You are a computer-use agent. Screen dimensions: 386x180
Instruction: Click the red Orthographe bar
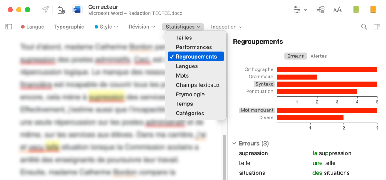327,69
